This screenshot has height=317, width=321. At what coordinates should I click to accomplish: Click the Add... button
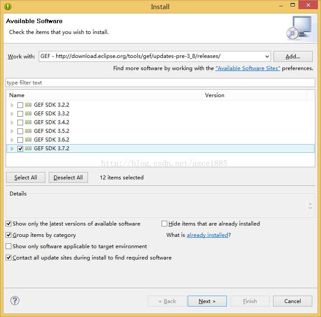293,57
